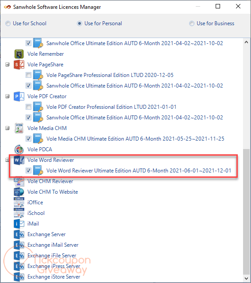Select Vole Media CHM Ultimate Edition AUTD text

[135, 139]
